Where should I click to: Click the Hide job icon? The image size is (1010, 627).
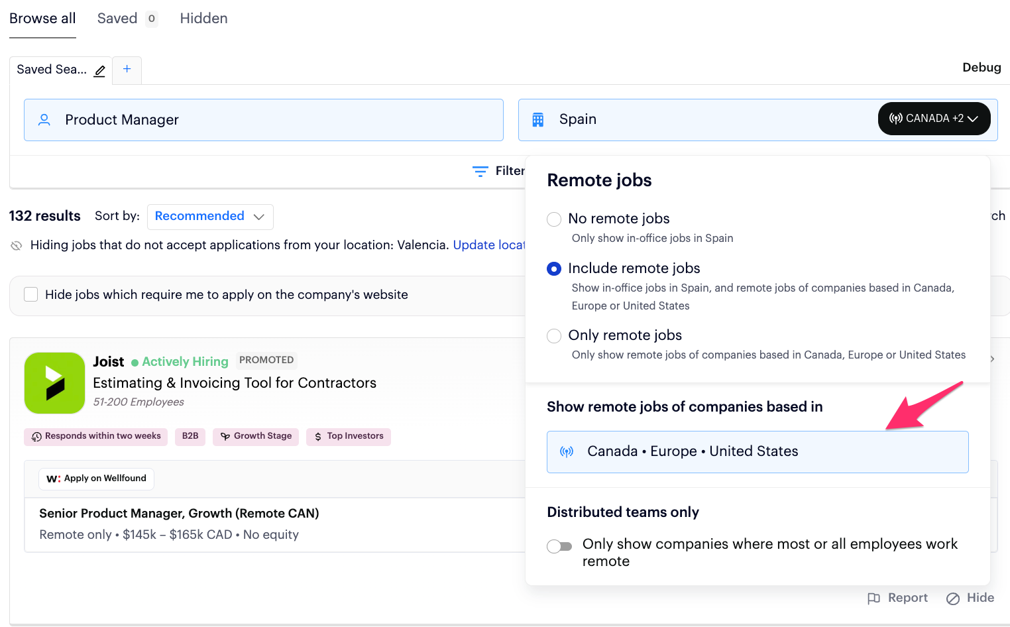[x=953, y=598]
